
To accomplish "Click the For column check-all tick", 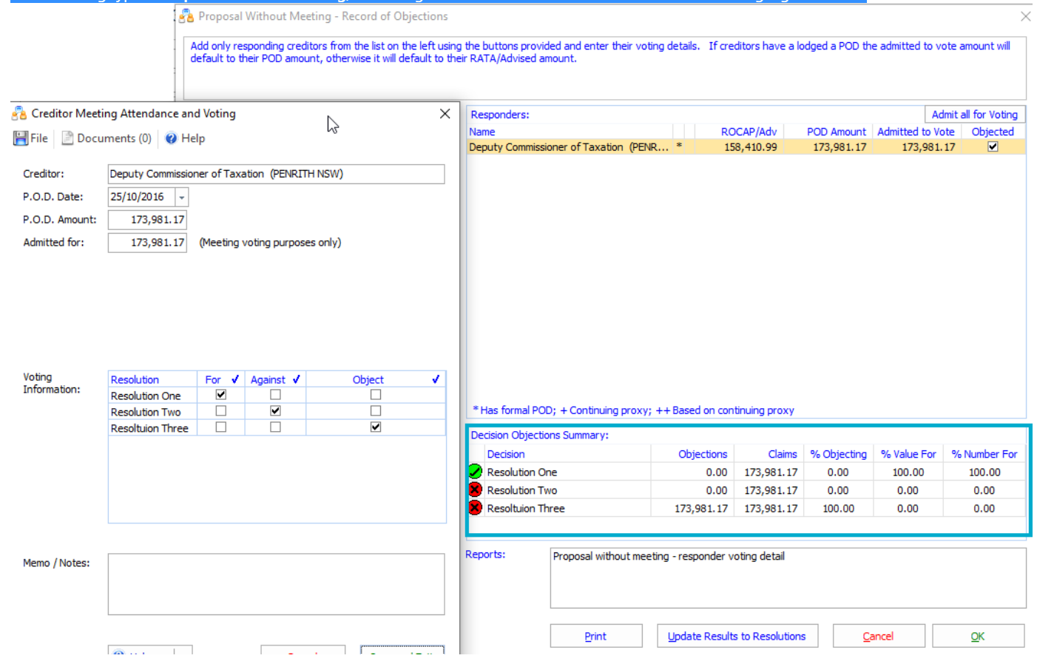I will point(235,379).
